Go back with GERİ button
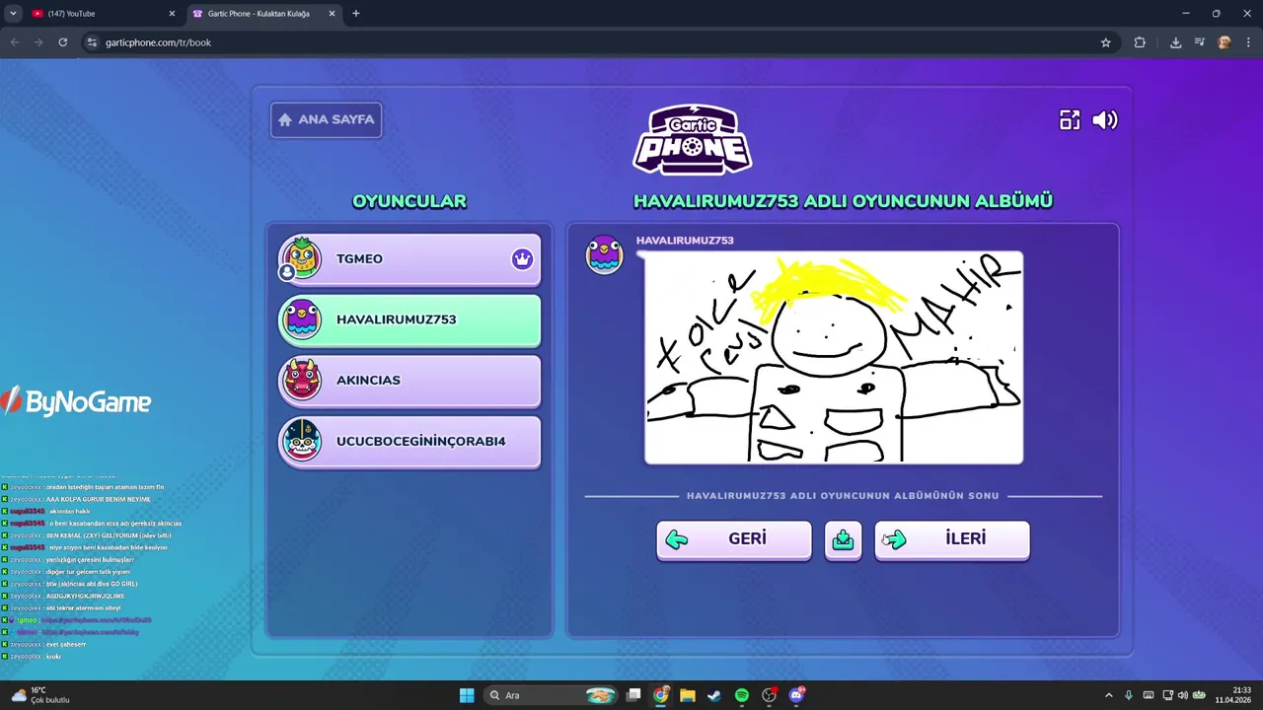1263x710 pixels. [x=734, y=539]
